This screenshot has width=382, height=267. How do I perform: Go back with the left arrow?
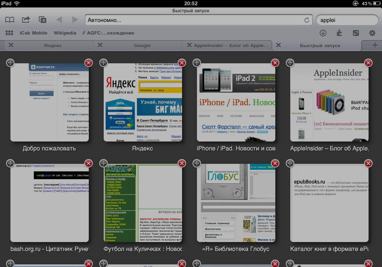[59, 20]
